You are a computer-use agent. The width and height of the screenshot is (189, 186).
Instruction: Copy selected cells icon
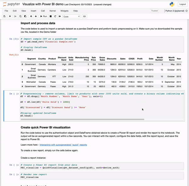tap(20, 16)
